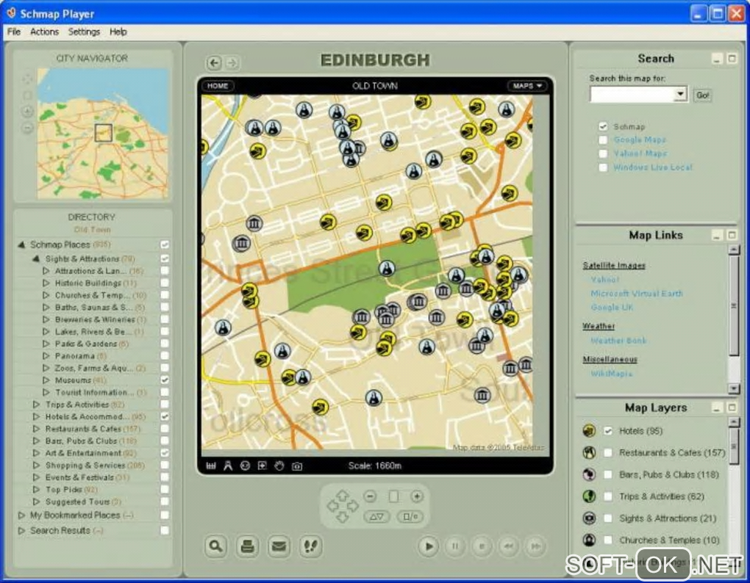
Task: Click Map Layers scrollbar up arrow
Action: (733, 422)
